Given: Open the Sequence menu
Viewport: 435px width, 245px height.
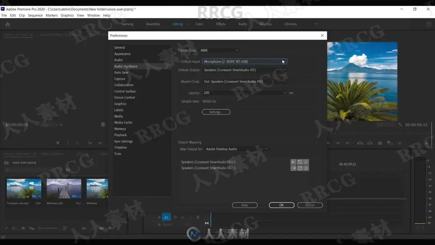Looking at the screenshot, I should [35, 16].
